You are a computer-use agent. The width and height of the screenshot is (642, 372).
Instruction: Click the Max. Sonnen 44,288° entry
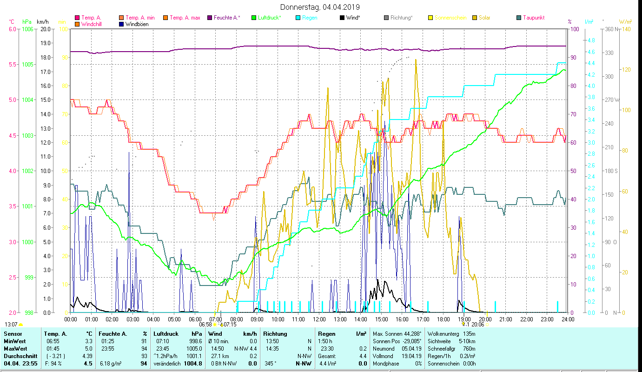point(397,334)
